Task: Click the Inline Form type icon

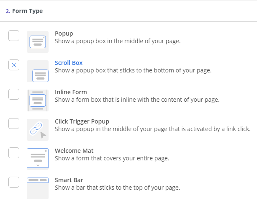Action: coord(38,100)
